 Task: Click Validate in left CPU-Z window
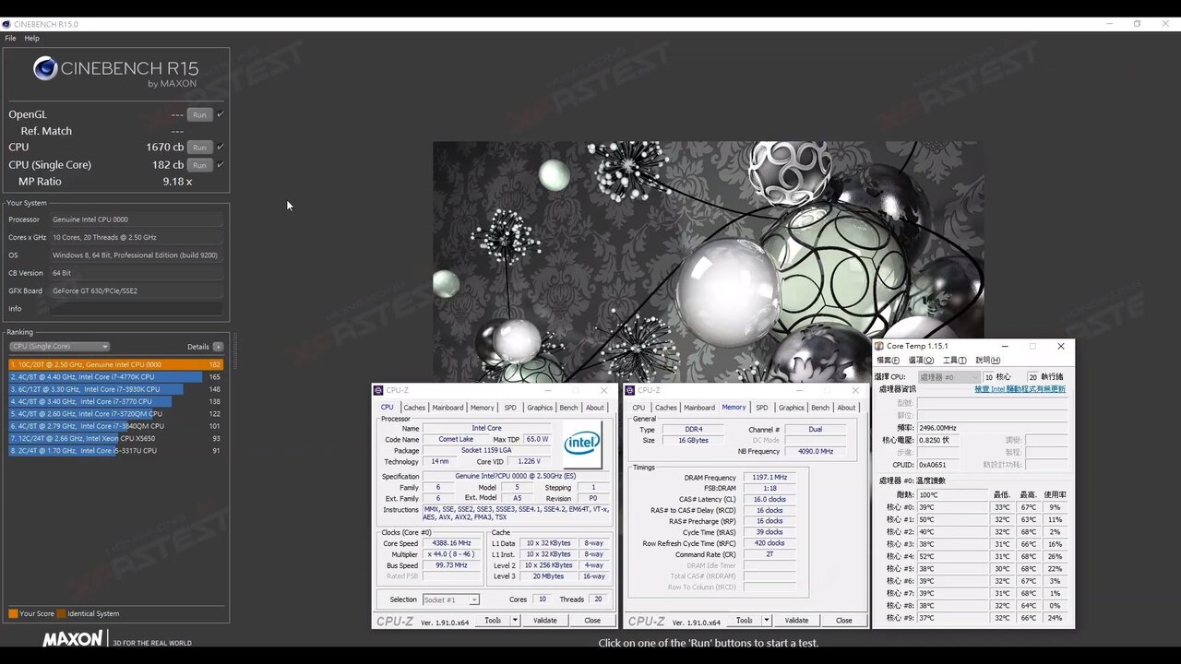pos(545,621)
